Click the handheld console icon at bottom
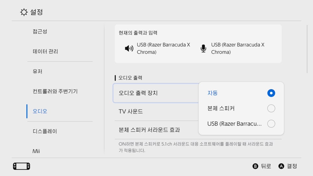 [x=21, y=166]
